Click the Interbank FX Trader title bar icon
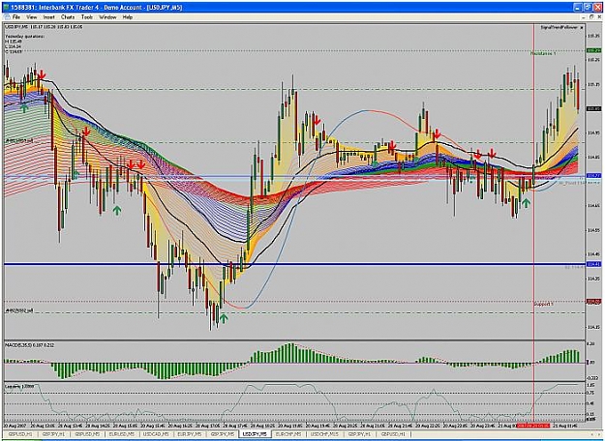The height and width of the screenshot is (441, 605). click(x=6, y=7)
